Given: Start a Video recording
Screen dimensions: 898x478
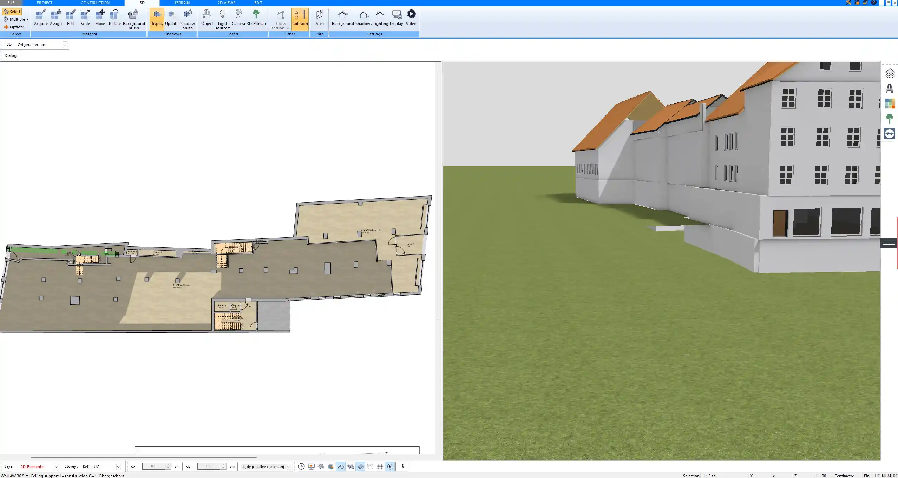Looking at the screenshot, I should coord(411,16).
